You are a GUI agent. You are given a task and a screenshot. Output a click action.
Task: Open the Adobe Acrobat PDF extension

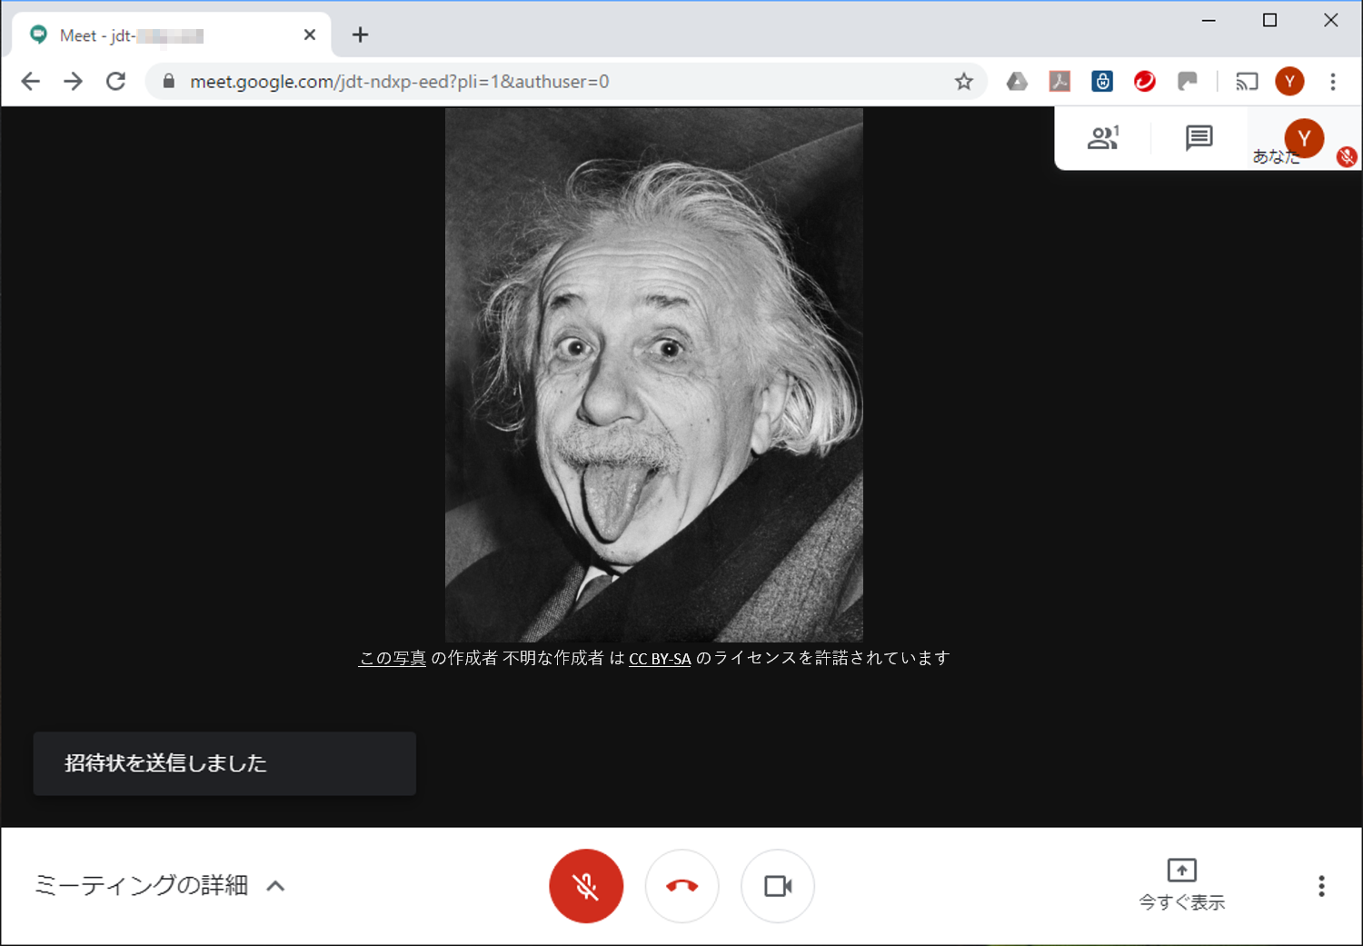tap(1060, 82)
